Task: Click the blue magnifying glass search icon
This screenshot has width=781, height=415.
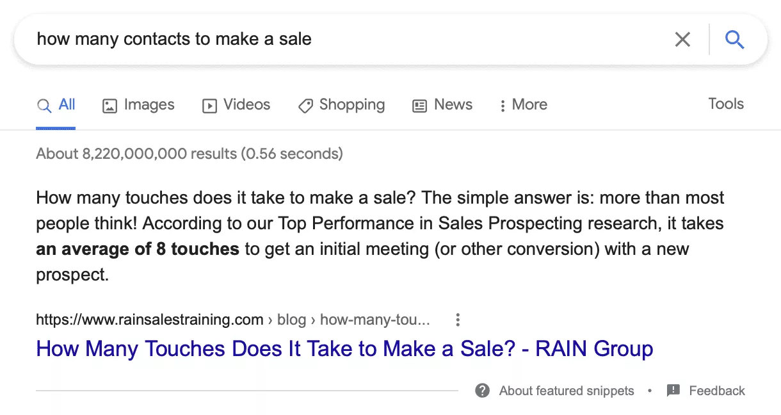Action: click(734, 40)
